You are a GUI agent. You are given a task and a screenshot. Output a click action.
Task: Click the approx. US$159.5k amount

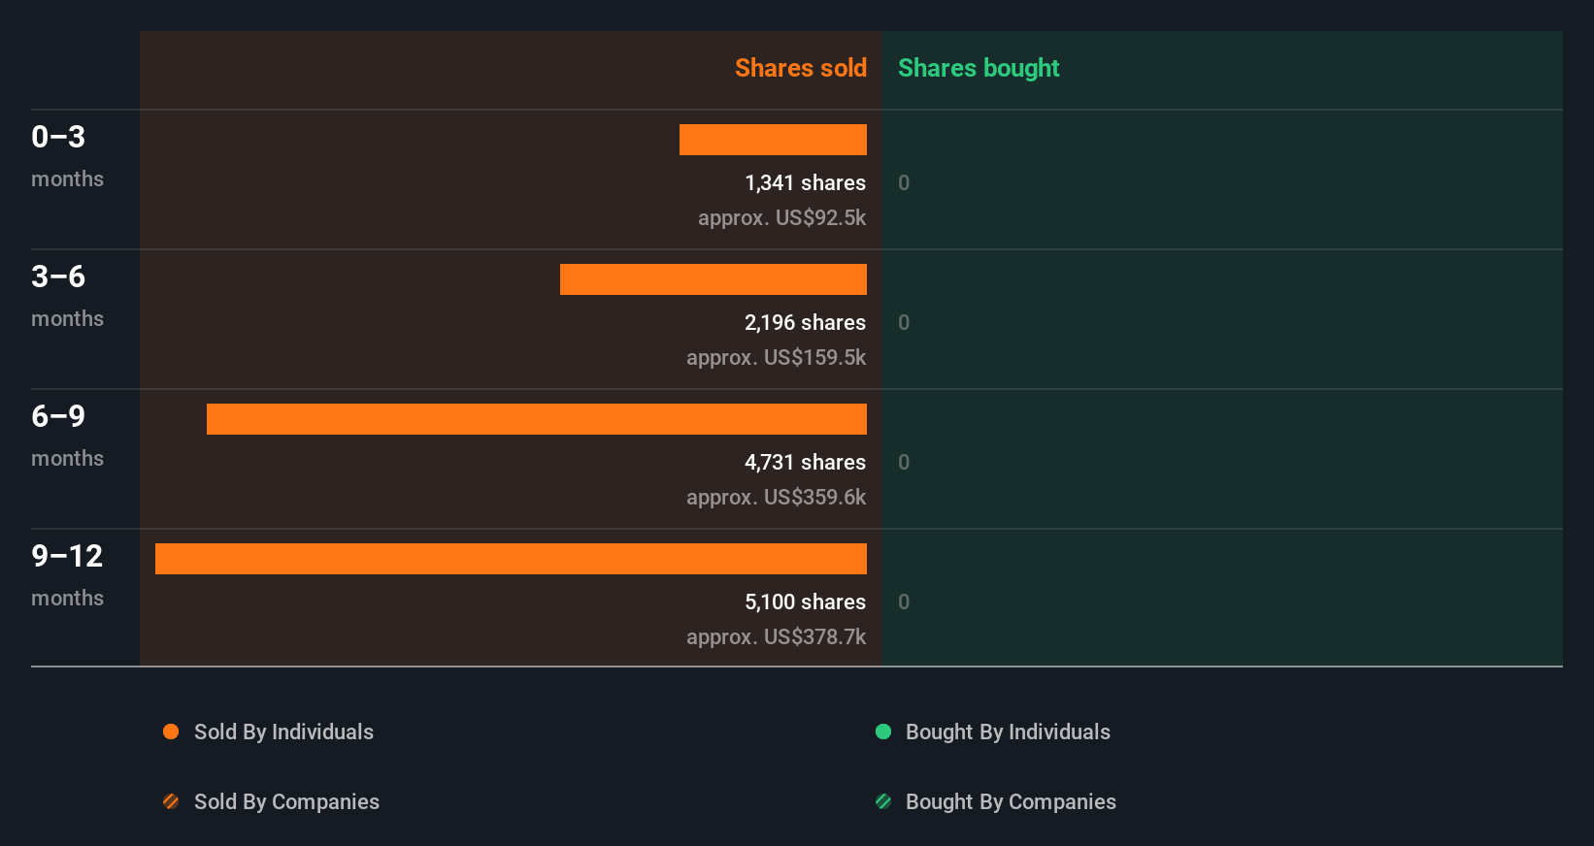point(776,357)
